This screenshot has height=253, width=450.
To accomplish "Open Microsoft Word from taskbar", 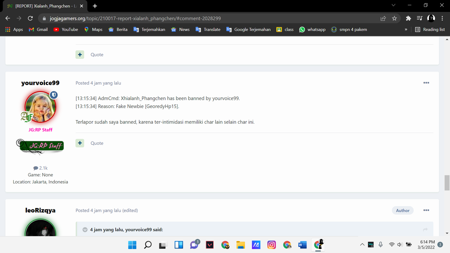I will click(x=302, y=245).
